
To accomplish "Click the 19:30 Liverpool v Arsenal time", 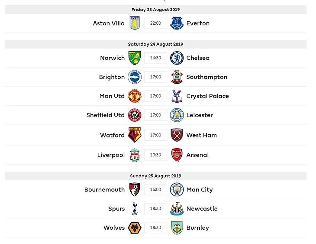I will pos(155,155).
